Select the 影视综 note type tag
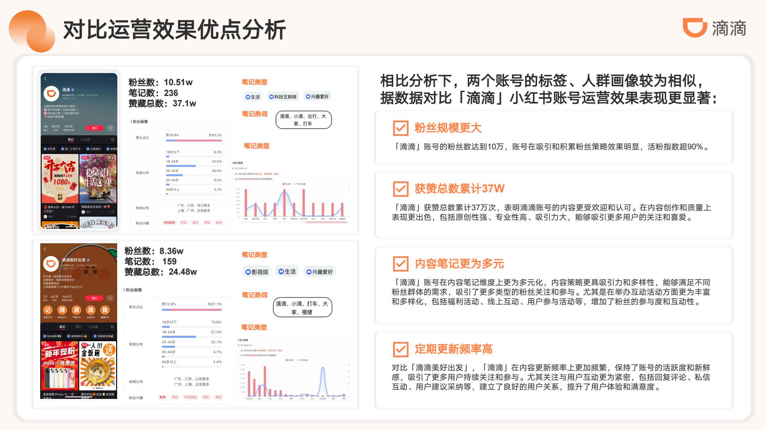 [257, 272]
